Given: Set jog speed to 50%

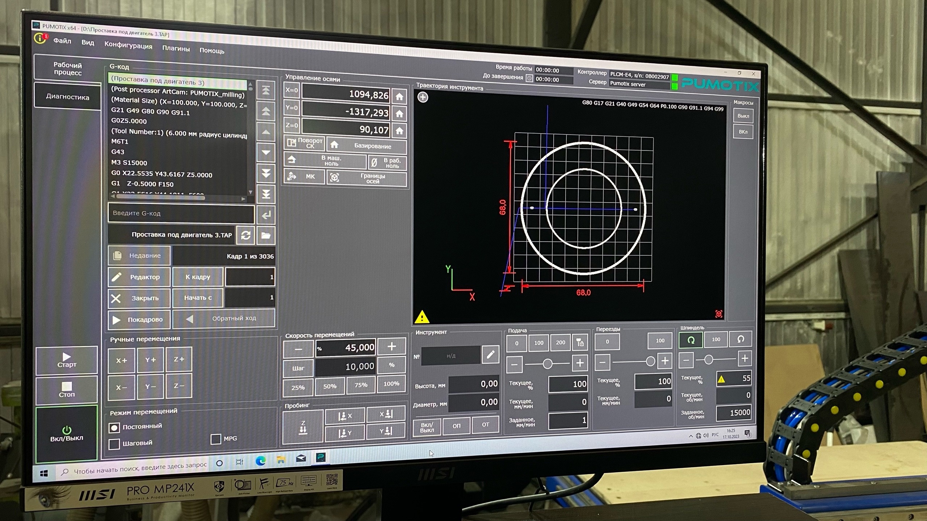Looking at the screenshot, I should click(x=330, y=386).
